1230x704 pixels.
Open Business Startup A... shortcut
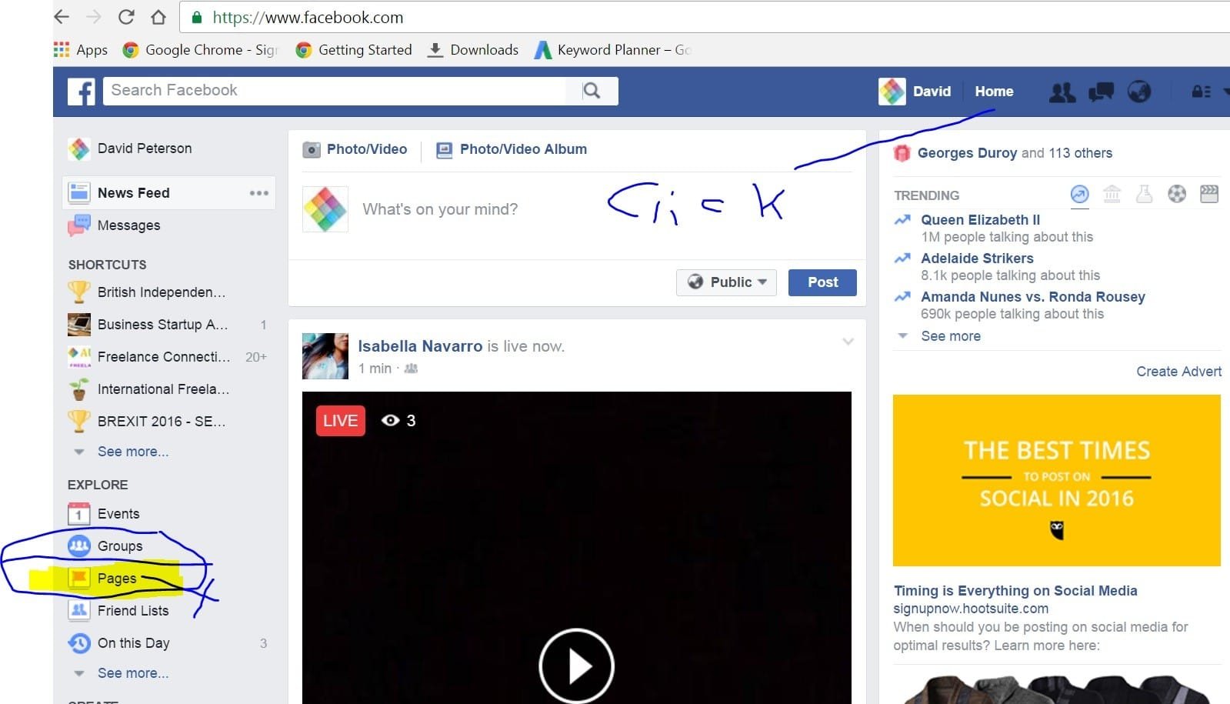click(162, 325)
